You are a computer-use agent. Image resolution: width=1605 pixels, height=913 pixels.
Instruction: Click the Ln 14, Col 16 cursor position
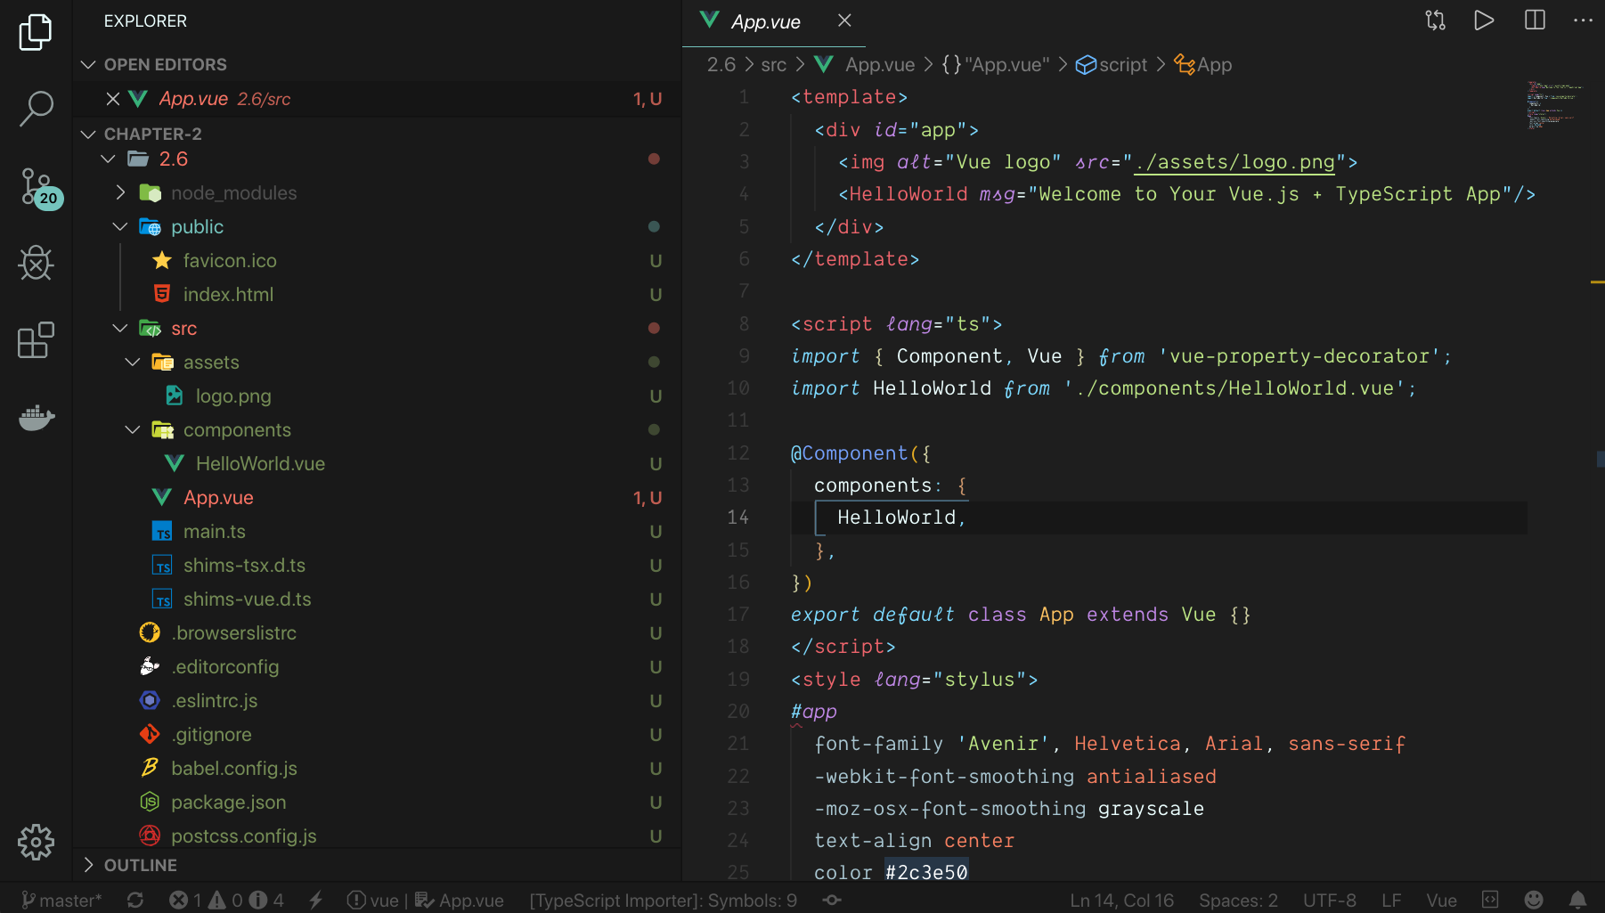tap(1121, 901)
